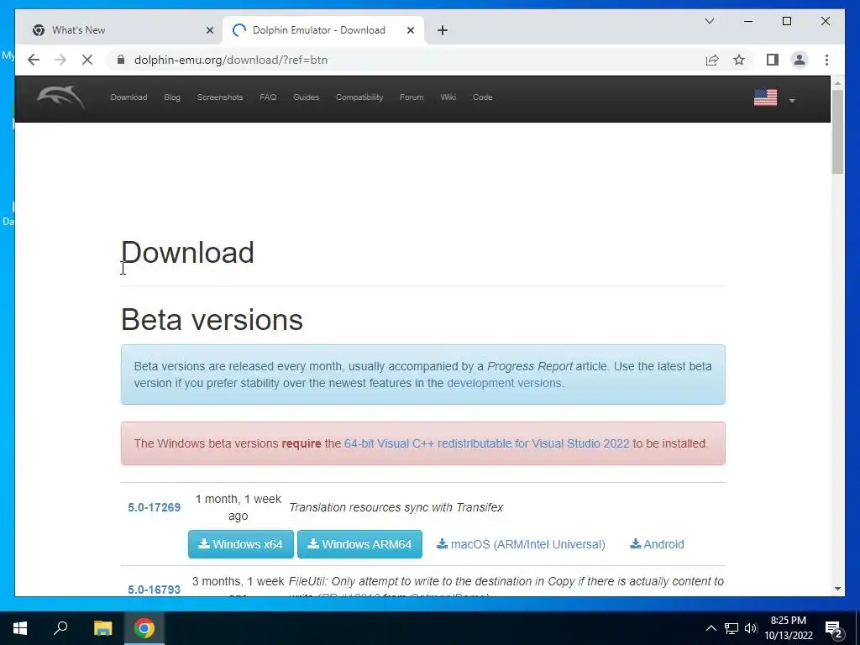
Task: Open the FAQ nav item
Action: (268, 97)
